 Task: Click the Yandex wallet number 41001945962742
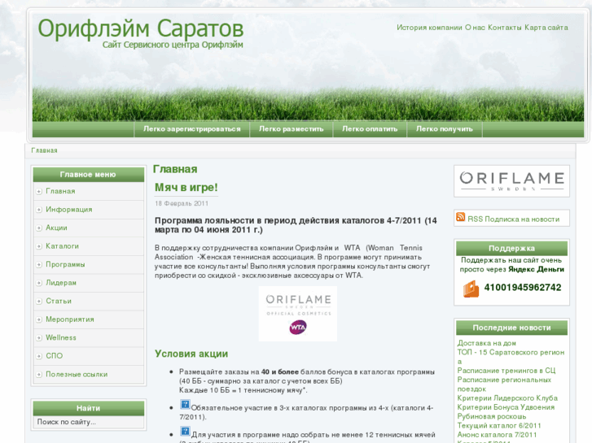(x=523, y=288)
